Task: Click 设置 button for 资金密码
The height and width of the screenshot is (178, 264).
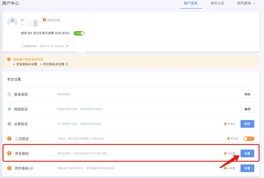Action: click(x=247, y=153)
